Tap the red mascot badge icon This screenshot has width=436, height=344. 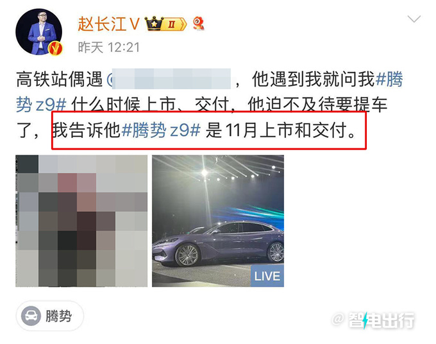pos(199,23)
